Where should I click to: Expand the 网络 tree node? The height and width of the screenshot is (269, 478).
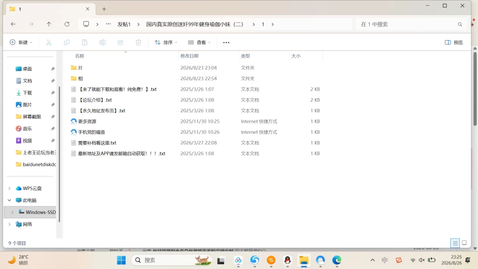10,224
